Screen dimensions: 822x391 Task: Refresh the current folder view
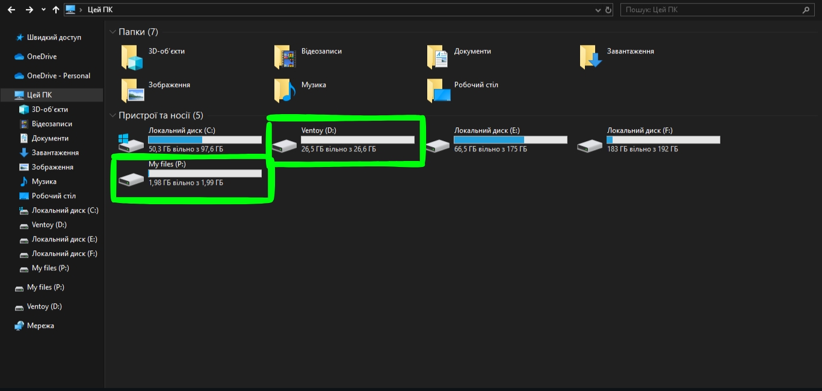pyautogui.click(x=608, y=10)
